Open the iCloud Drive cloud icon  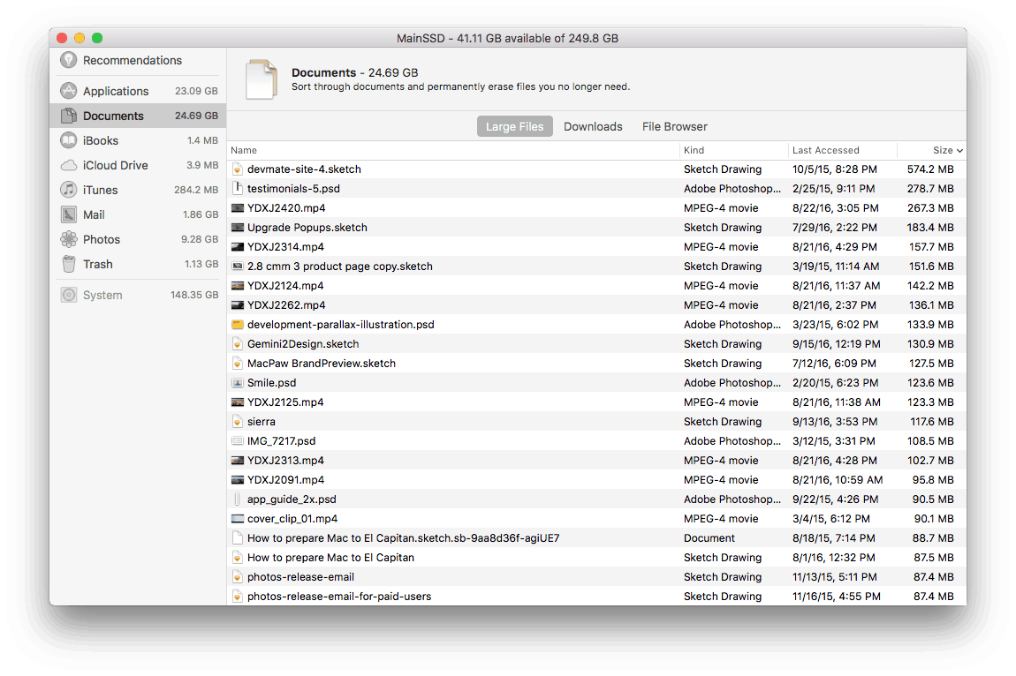[x=69, y=165]
